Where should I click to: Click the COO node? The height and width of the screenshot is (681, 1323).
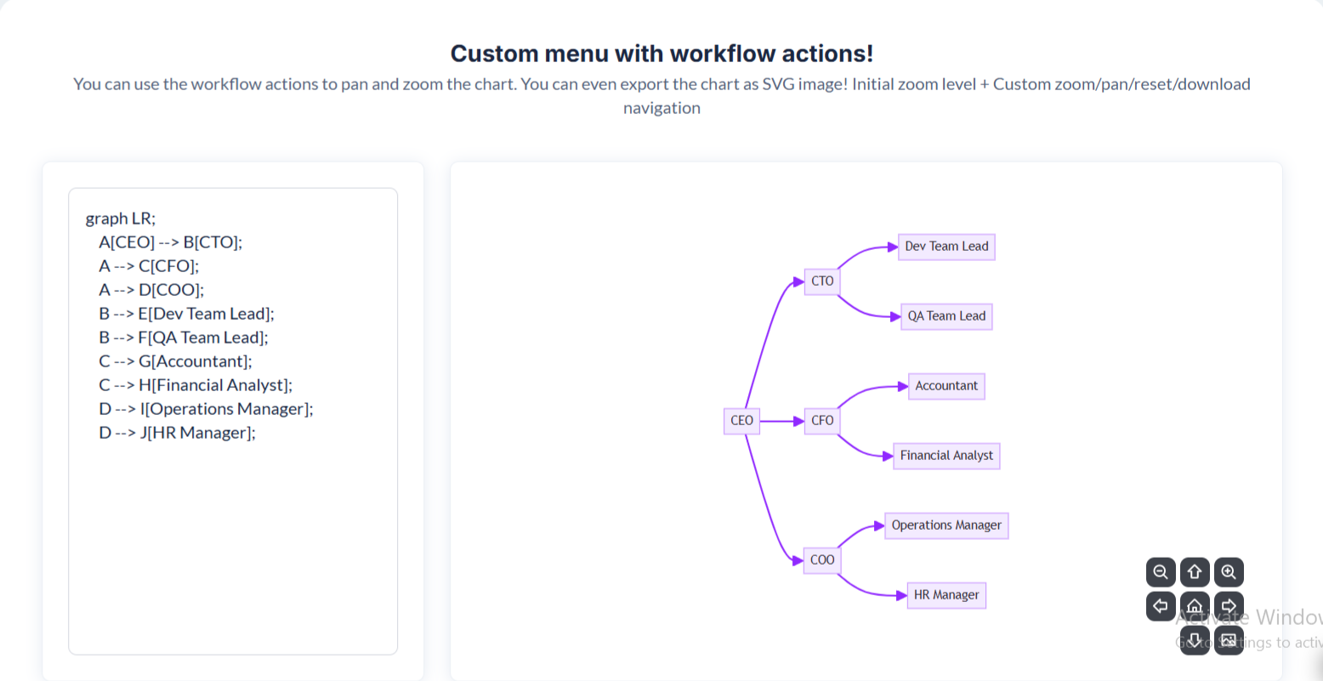tap(822, 560)
